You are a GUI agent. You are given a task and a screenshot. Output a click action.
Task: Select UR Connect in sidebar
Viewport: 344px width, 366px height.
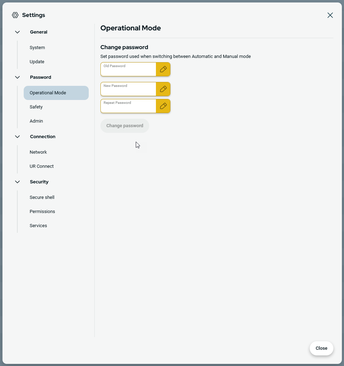(x=42, y=166)
